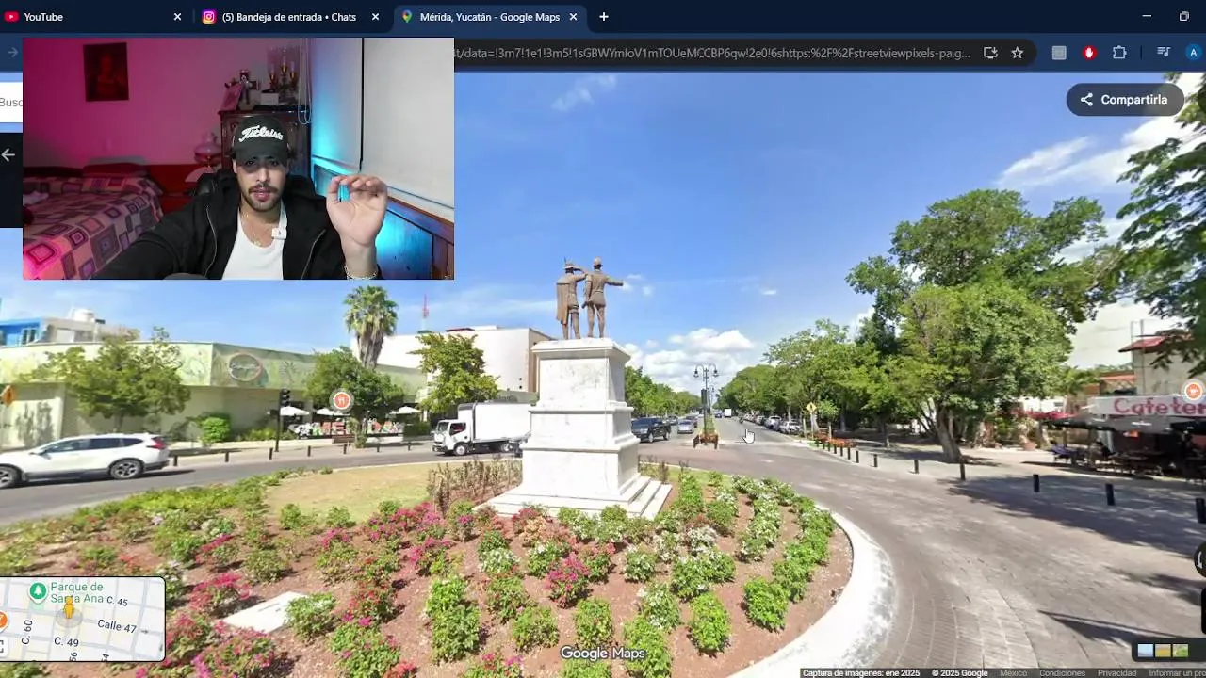Minimize the Chrome window

(1147, 17)
